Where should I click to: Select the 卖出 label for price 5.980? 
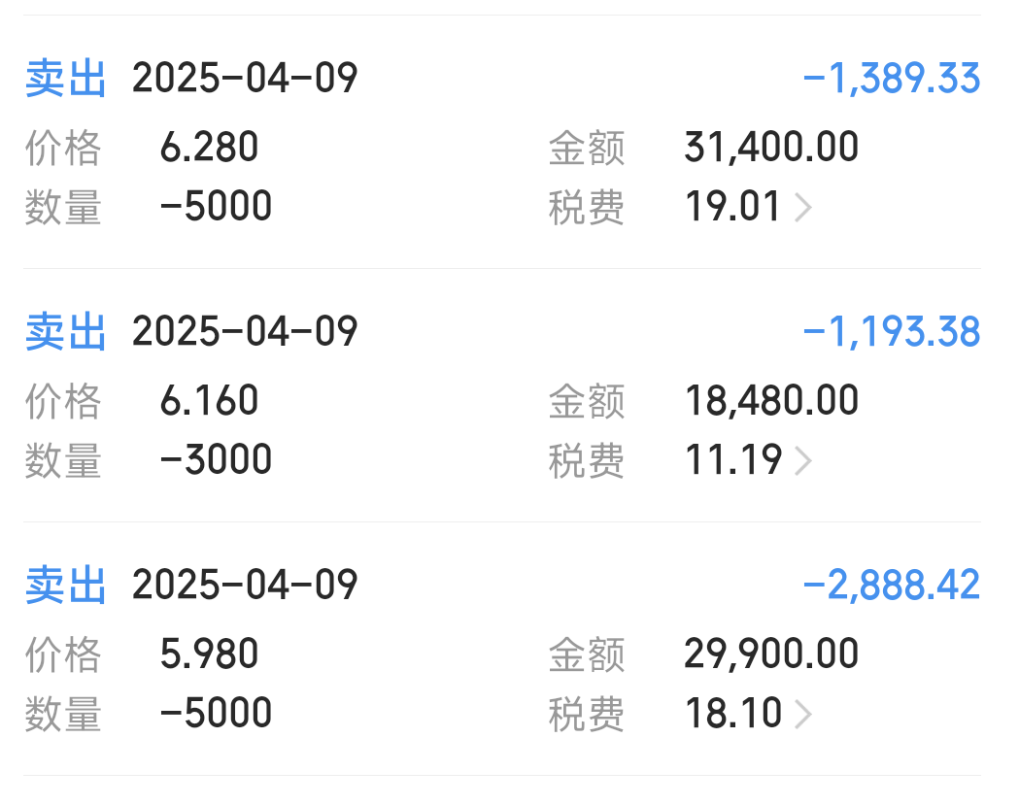tap(65, 586)
